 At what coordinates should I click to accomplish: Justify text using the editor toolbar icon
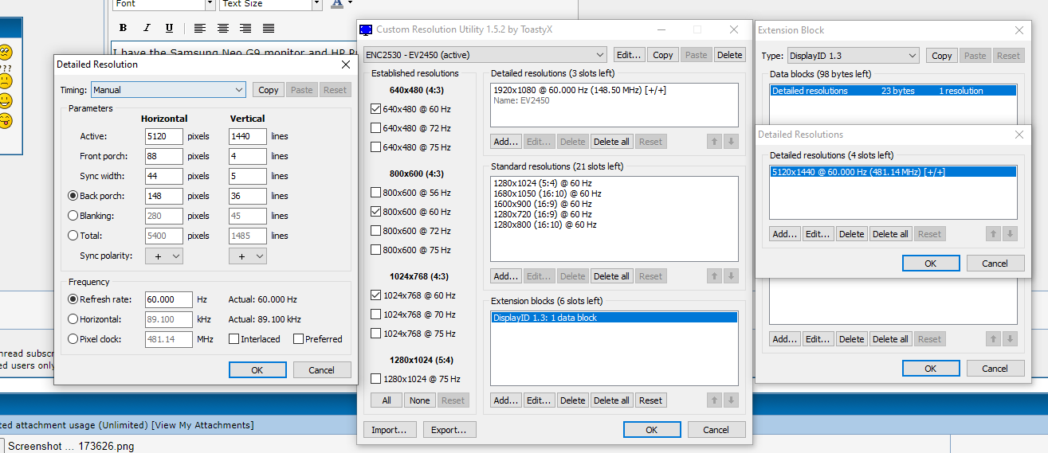click(x=269, y=28)
